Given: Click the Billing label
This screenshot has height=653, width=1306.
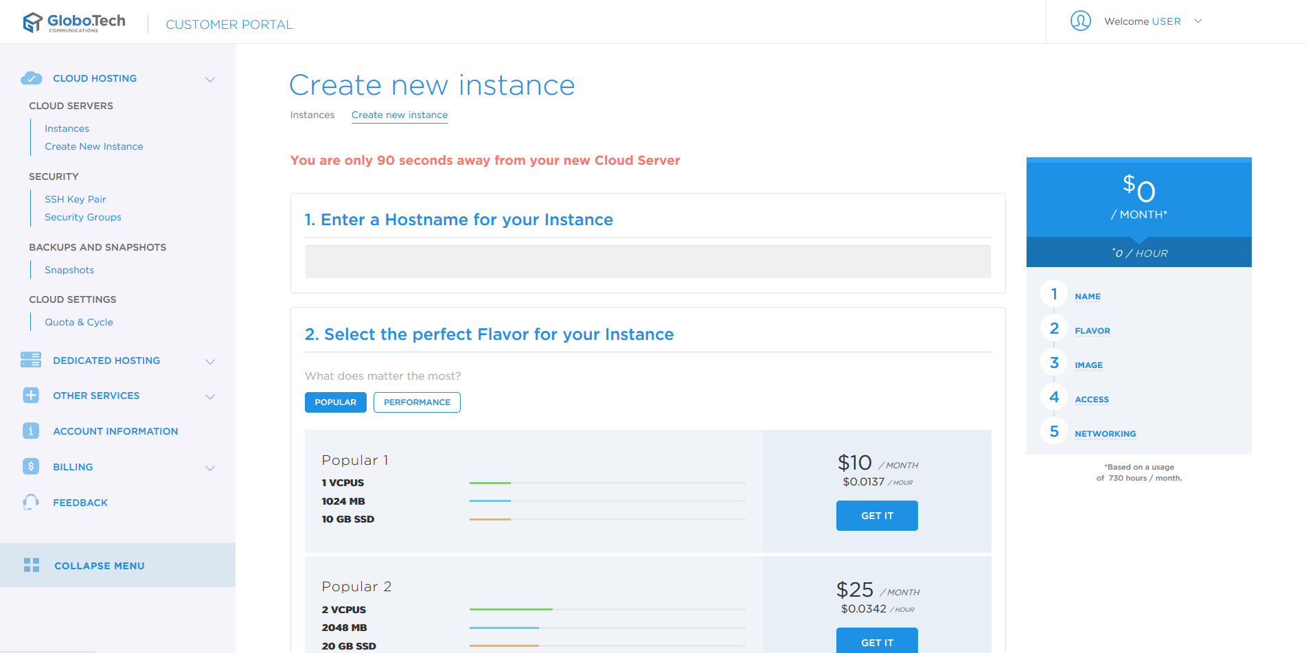Looking at the screenshot, I should tap(73, 467).
